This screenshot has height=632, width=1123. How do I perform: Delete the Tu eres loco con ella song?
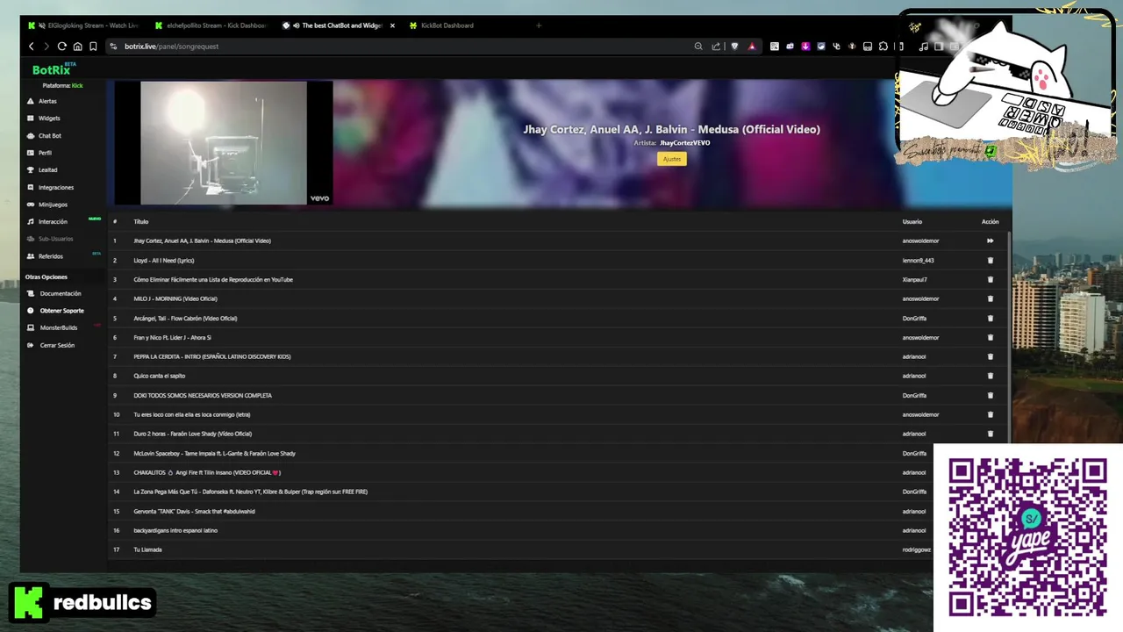[991, 414]
